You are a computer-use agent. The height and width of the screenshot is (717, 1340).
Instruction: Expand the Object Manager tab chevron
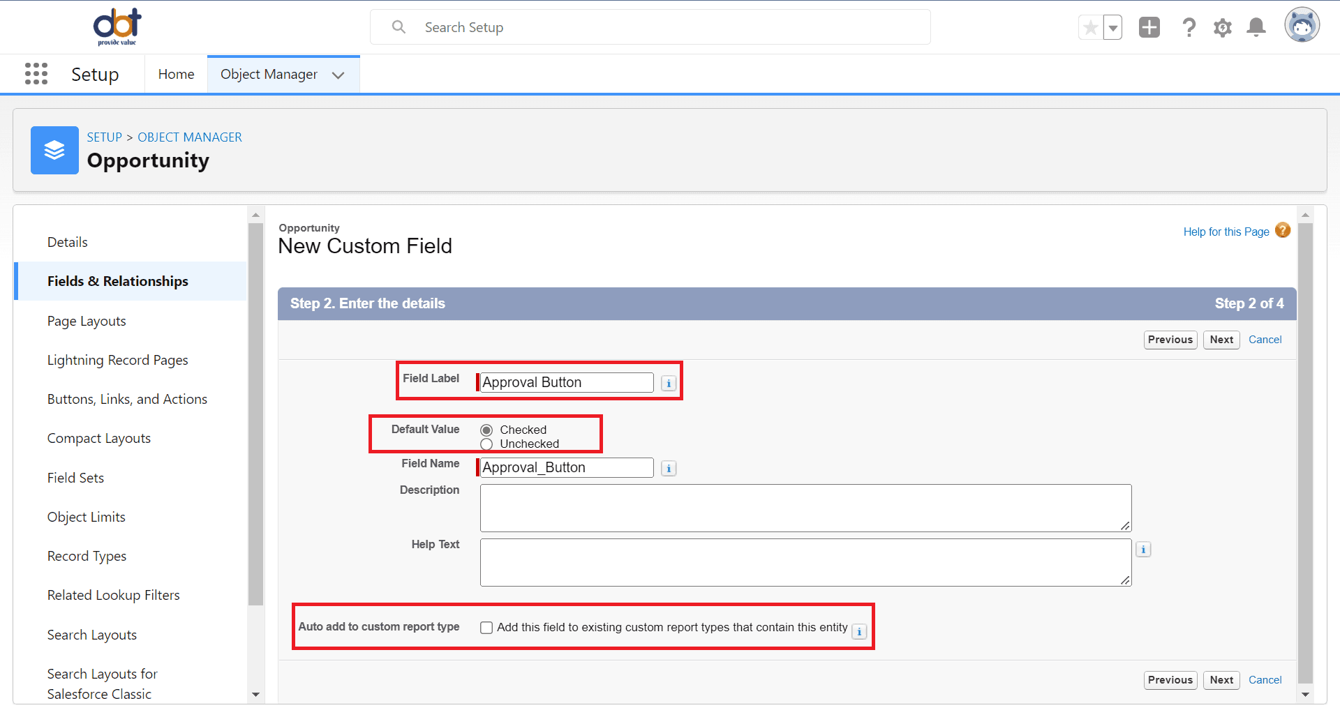click(338, 75)
